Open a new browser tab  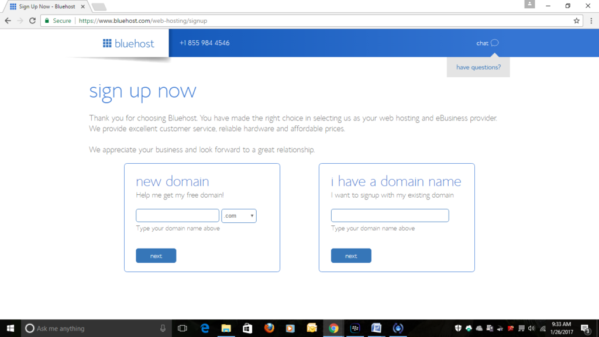click(99, 6)
